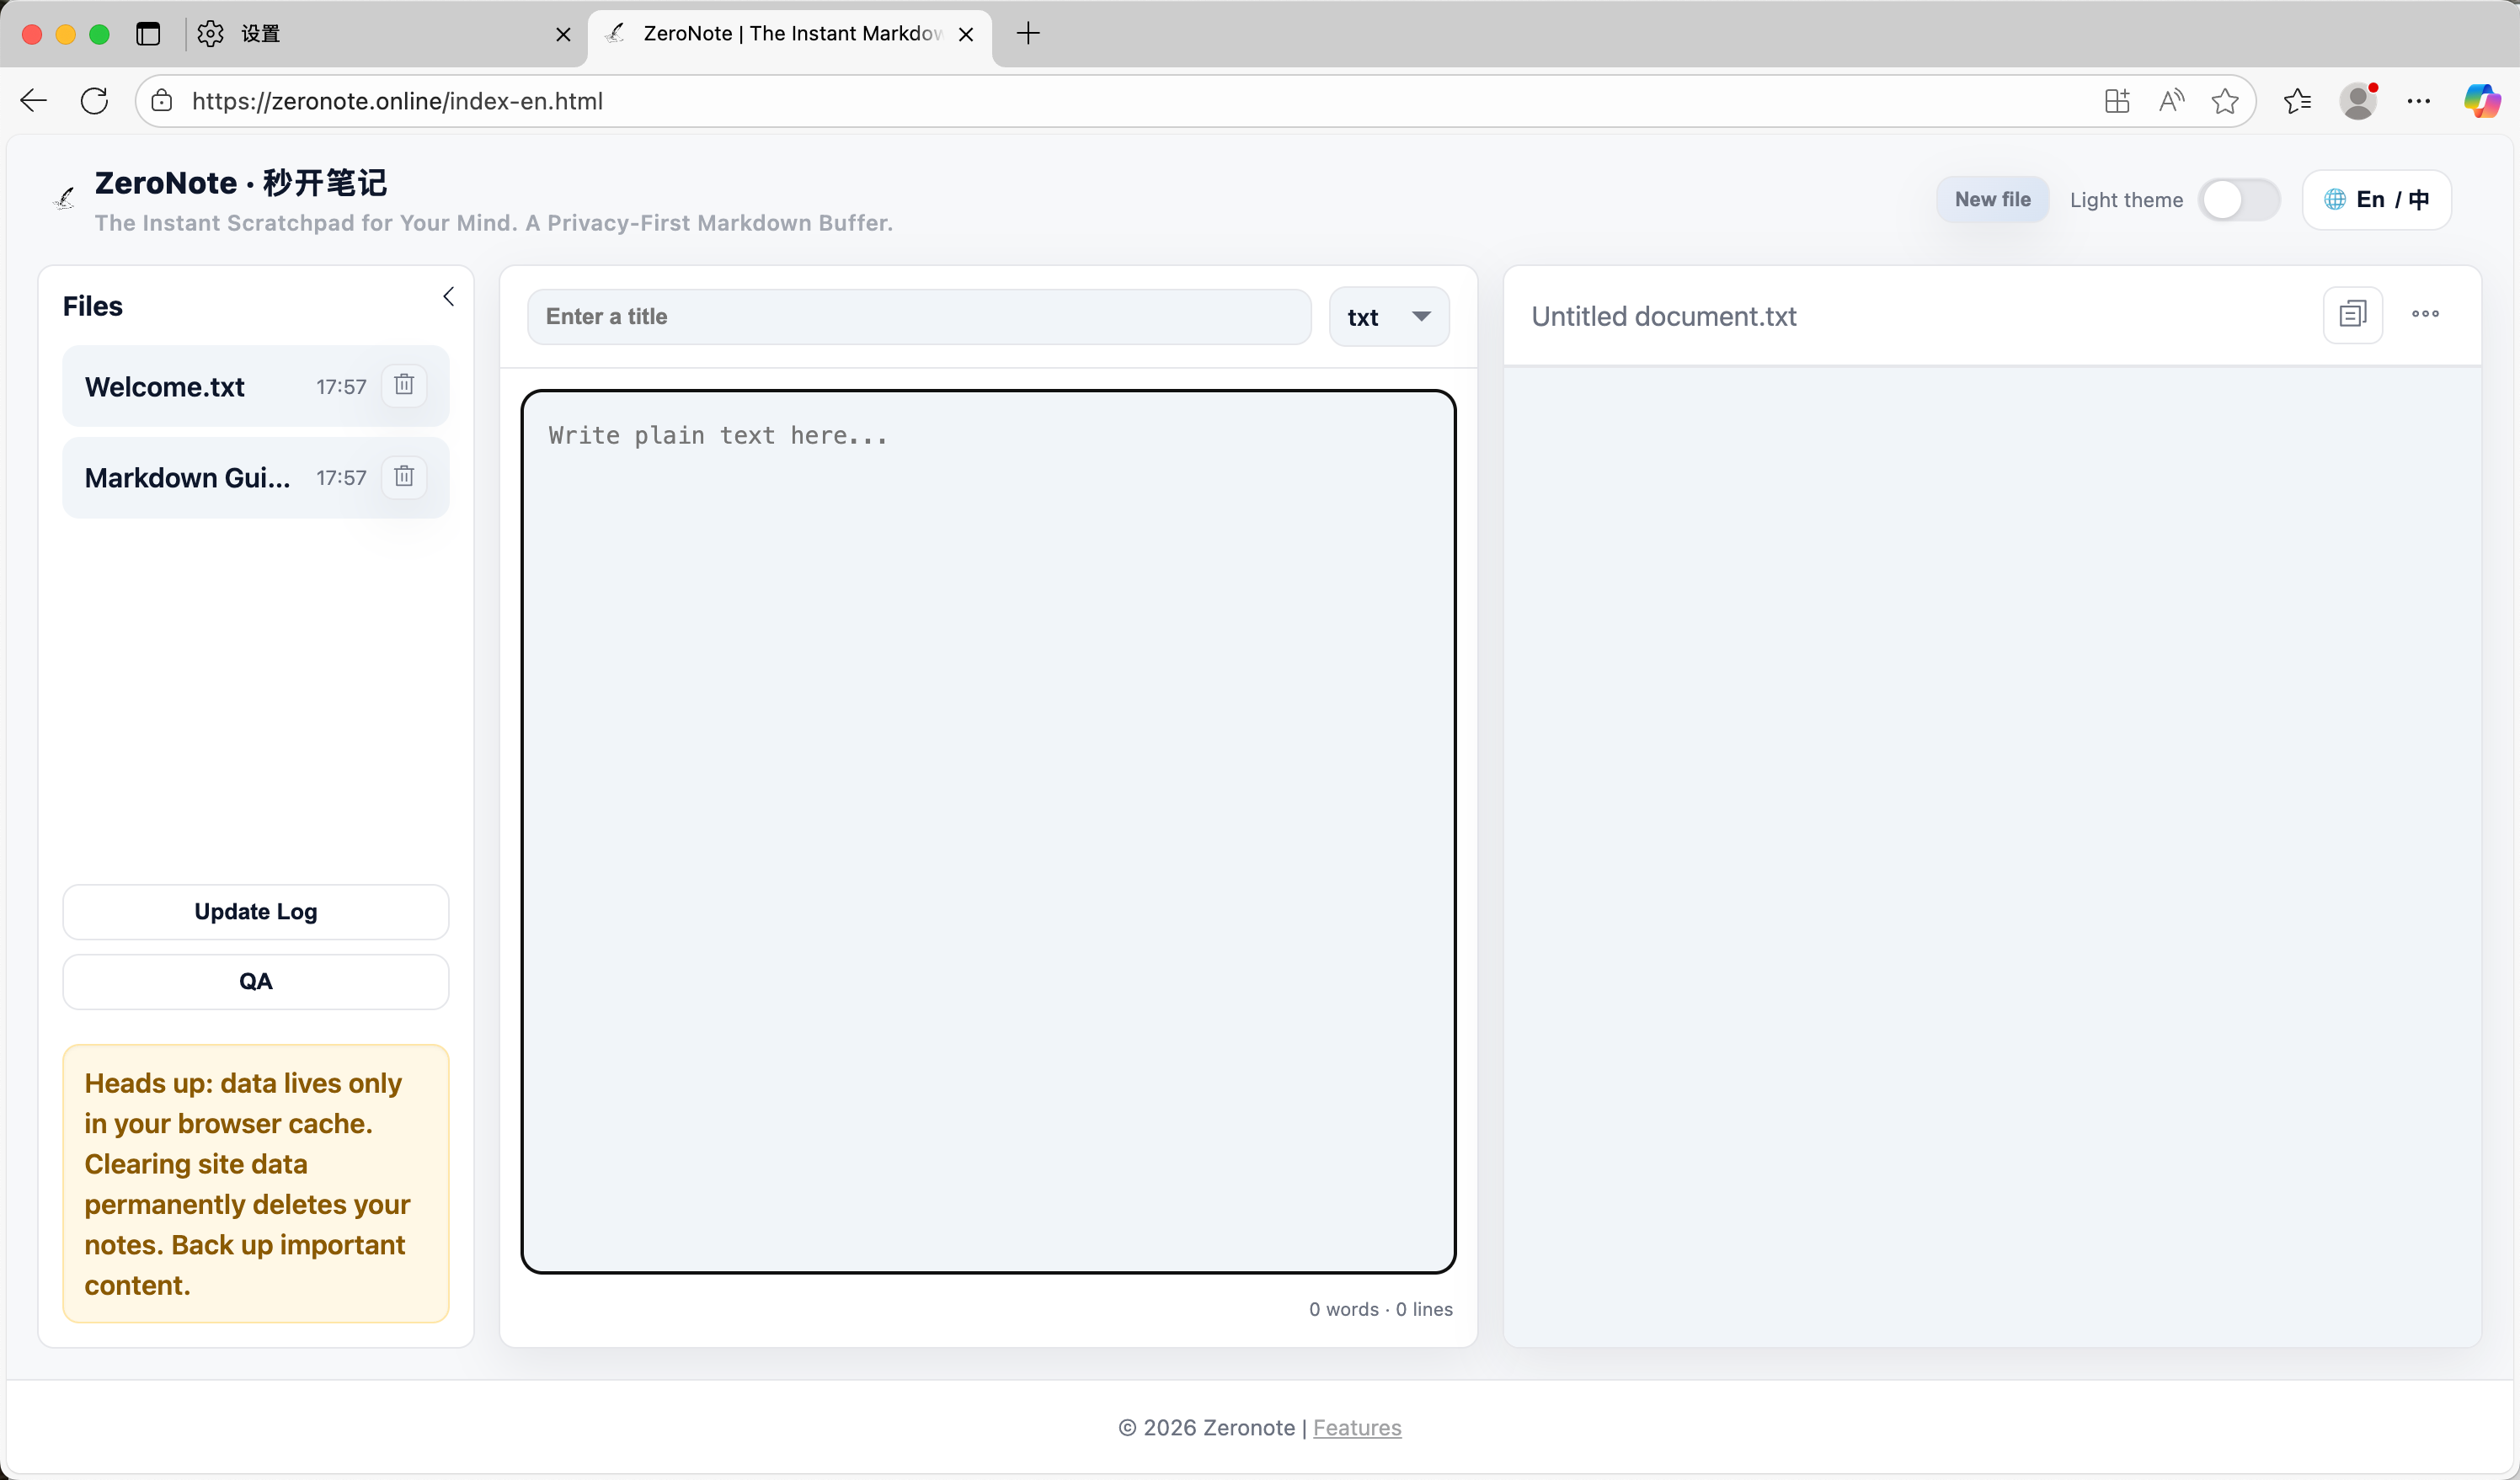Delete the Welcome.txt file with trash icon
This screenshot has width=2520, height=1480.
coord(404,386)
